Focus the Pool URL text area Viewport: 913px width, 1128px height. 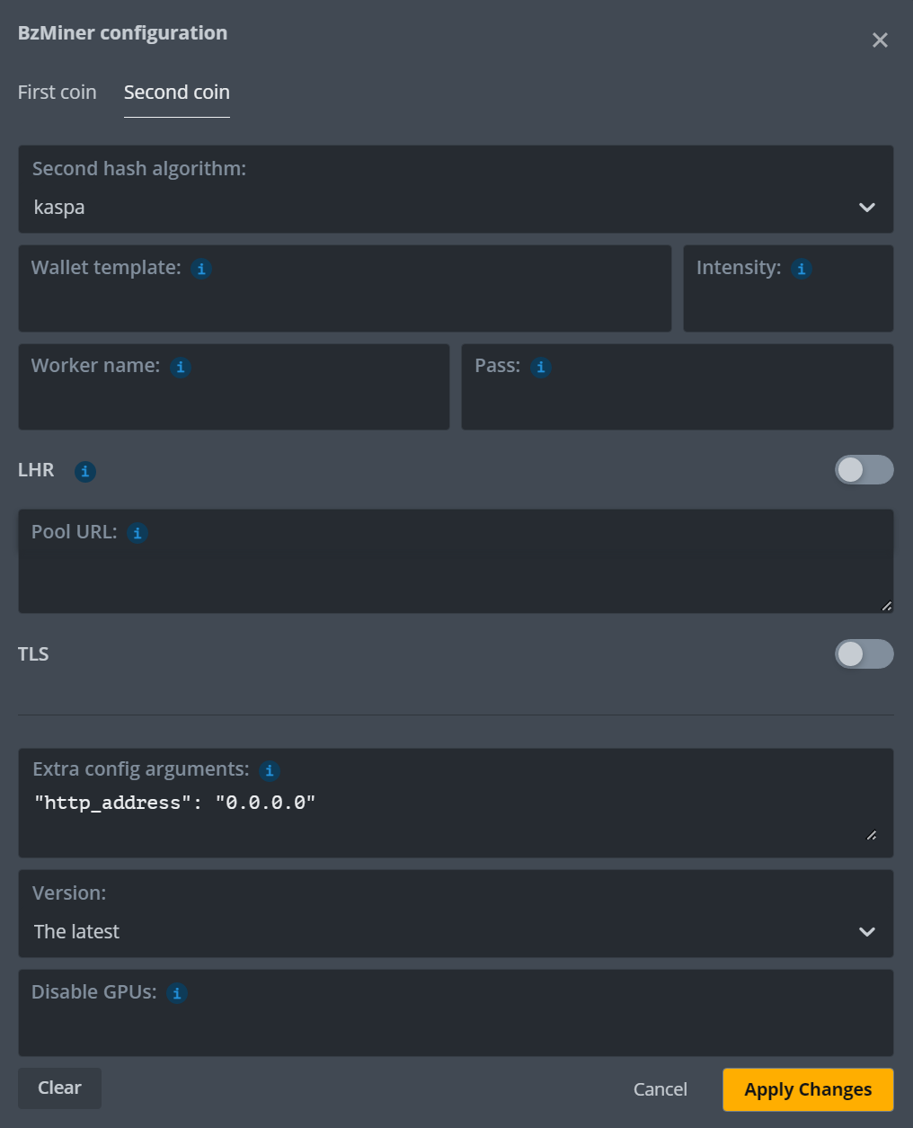point(456,575)
